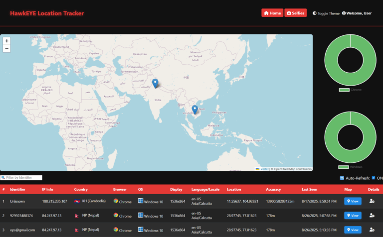Viewport: 383px width, 237px height.
Task: Click the map pin marker over Cambodia
Action: pos(195,110)
